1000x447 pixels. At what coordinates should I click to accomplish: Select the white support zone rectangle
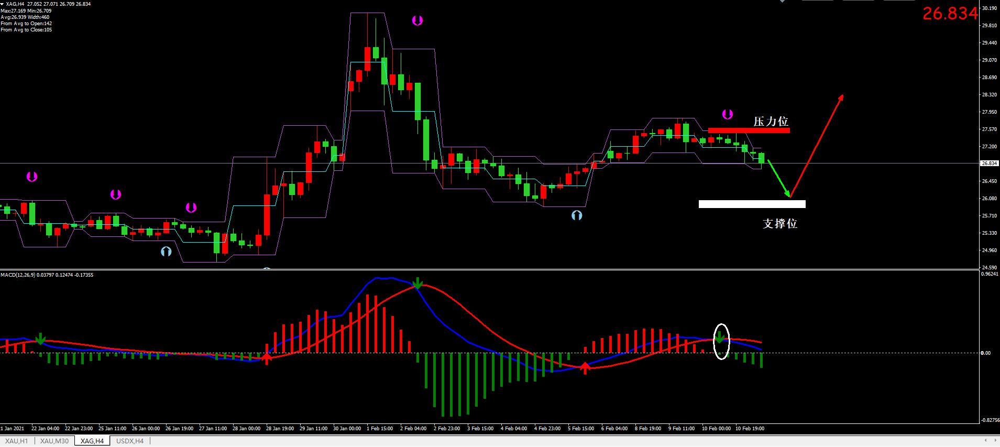tap(752, 204)
